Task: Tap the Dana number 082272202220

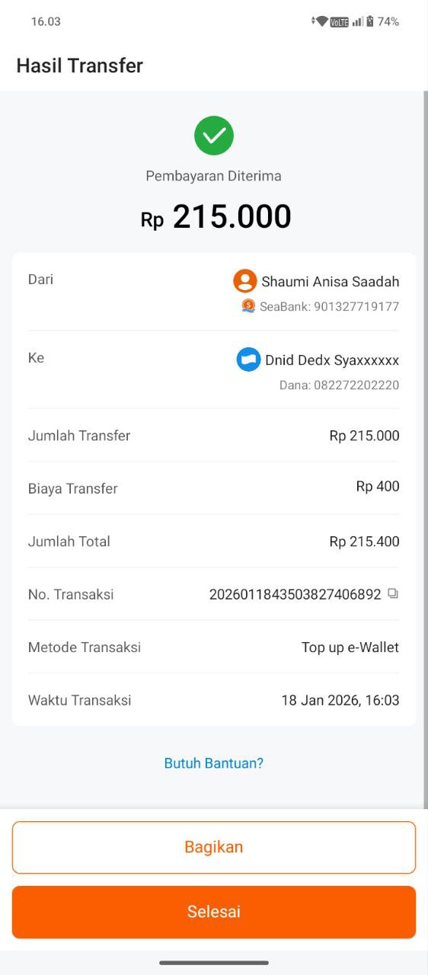Action: pyautogui.click(x=356, y=385)
